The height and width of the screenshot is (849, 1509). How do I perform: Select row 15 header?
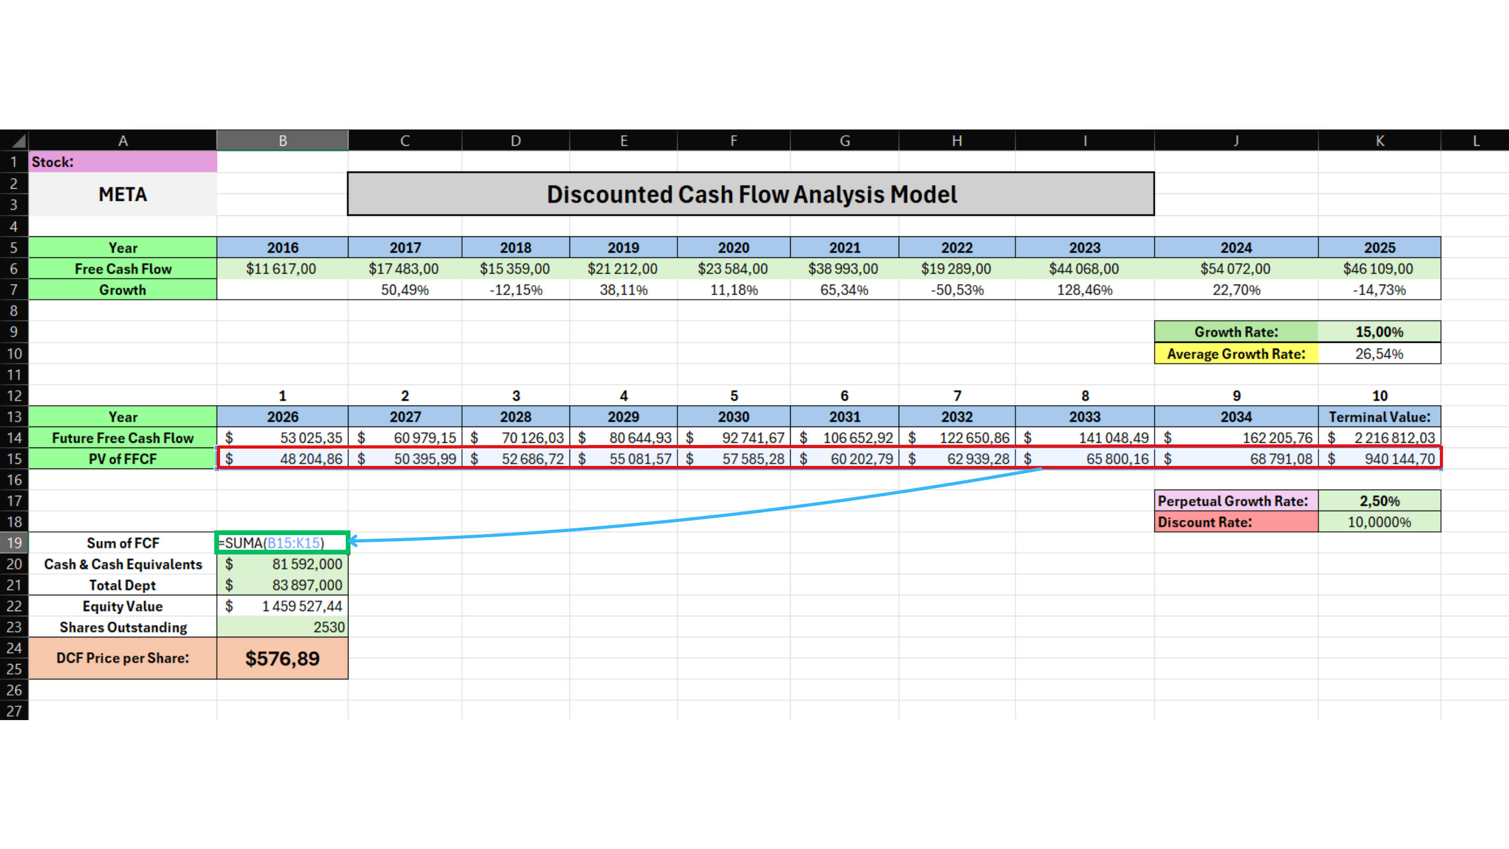[x=14, y=459]
